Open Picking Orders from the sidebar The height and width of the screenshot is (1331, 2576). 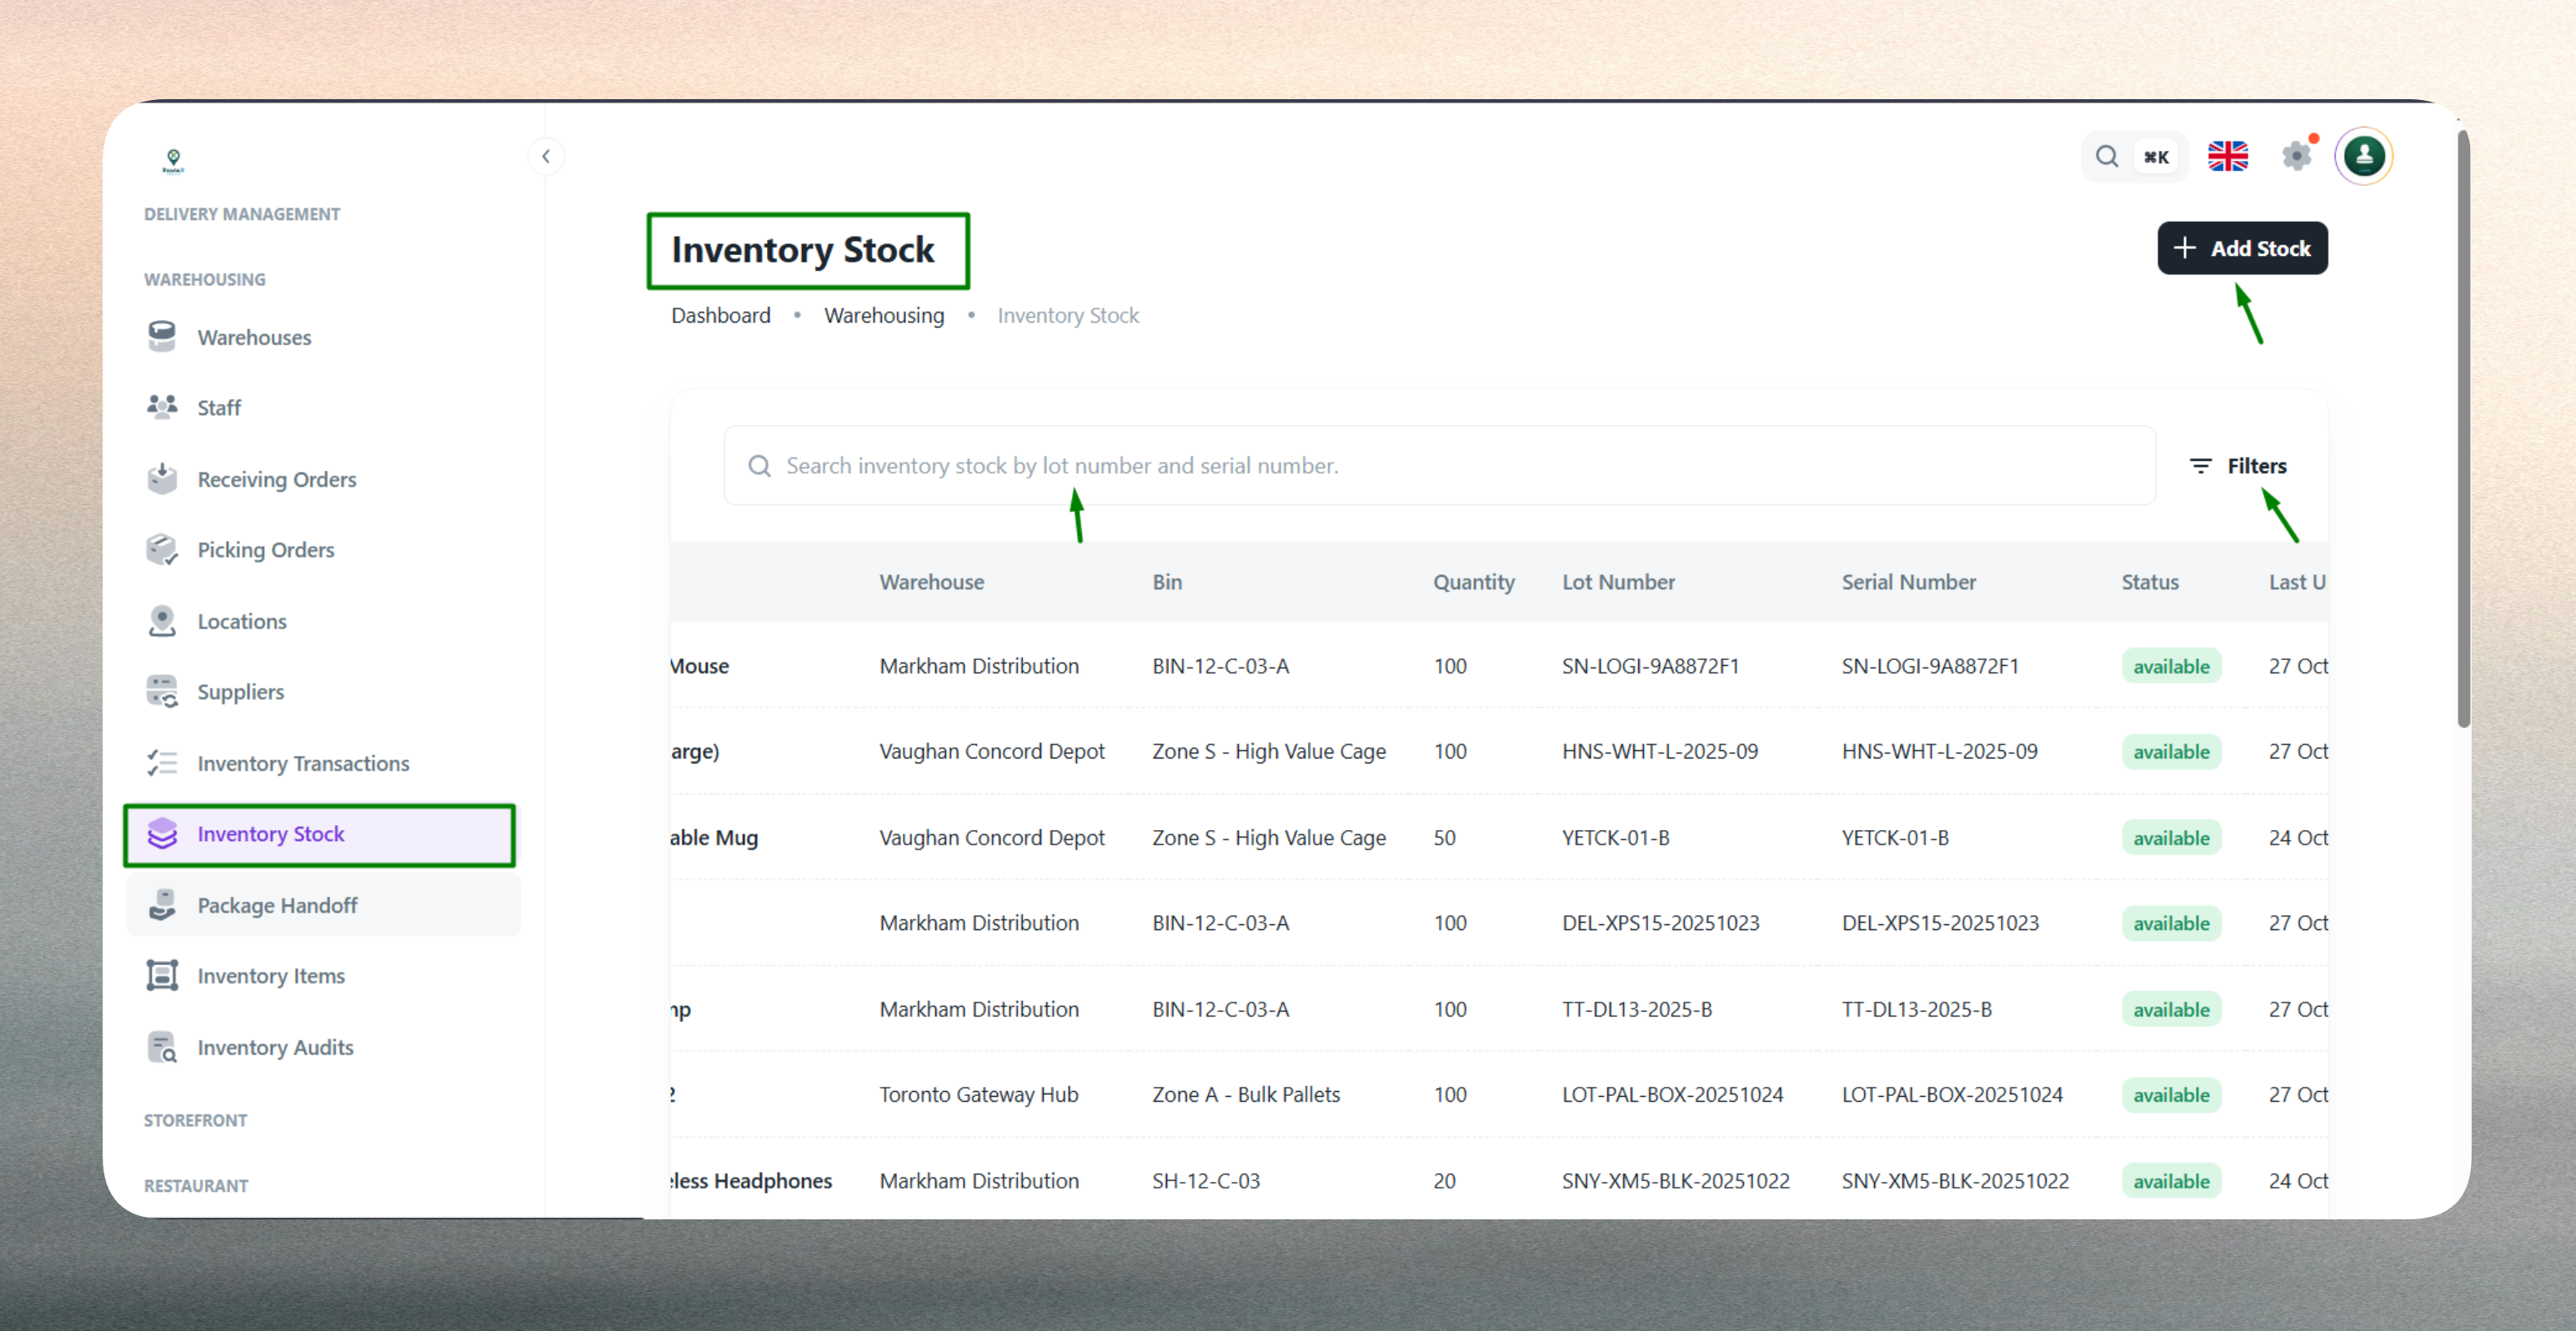(265, 549)
